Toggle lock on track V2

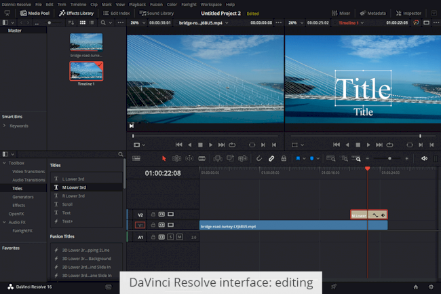[x=153, y=215]
